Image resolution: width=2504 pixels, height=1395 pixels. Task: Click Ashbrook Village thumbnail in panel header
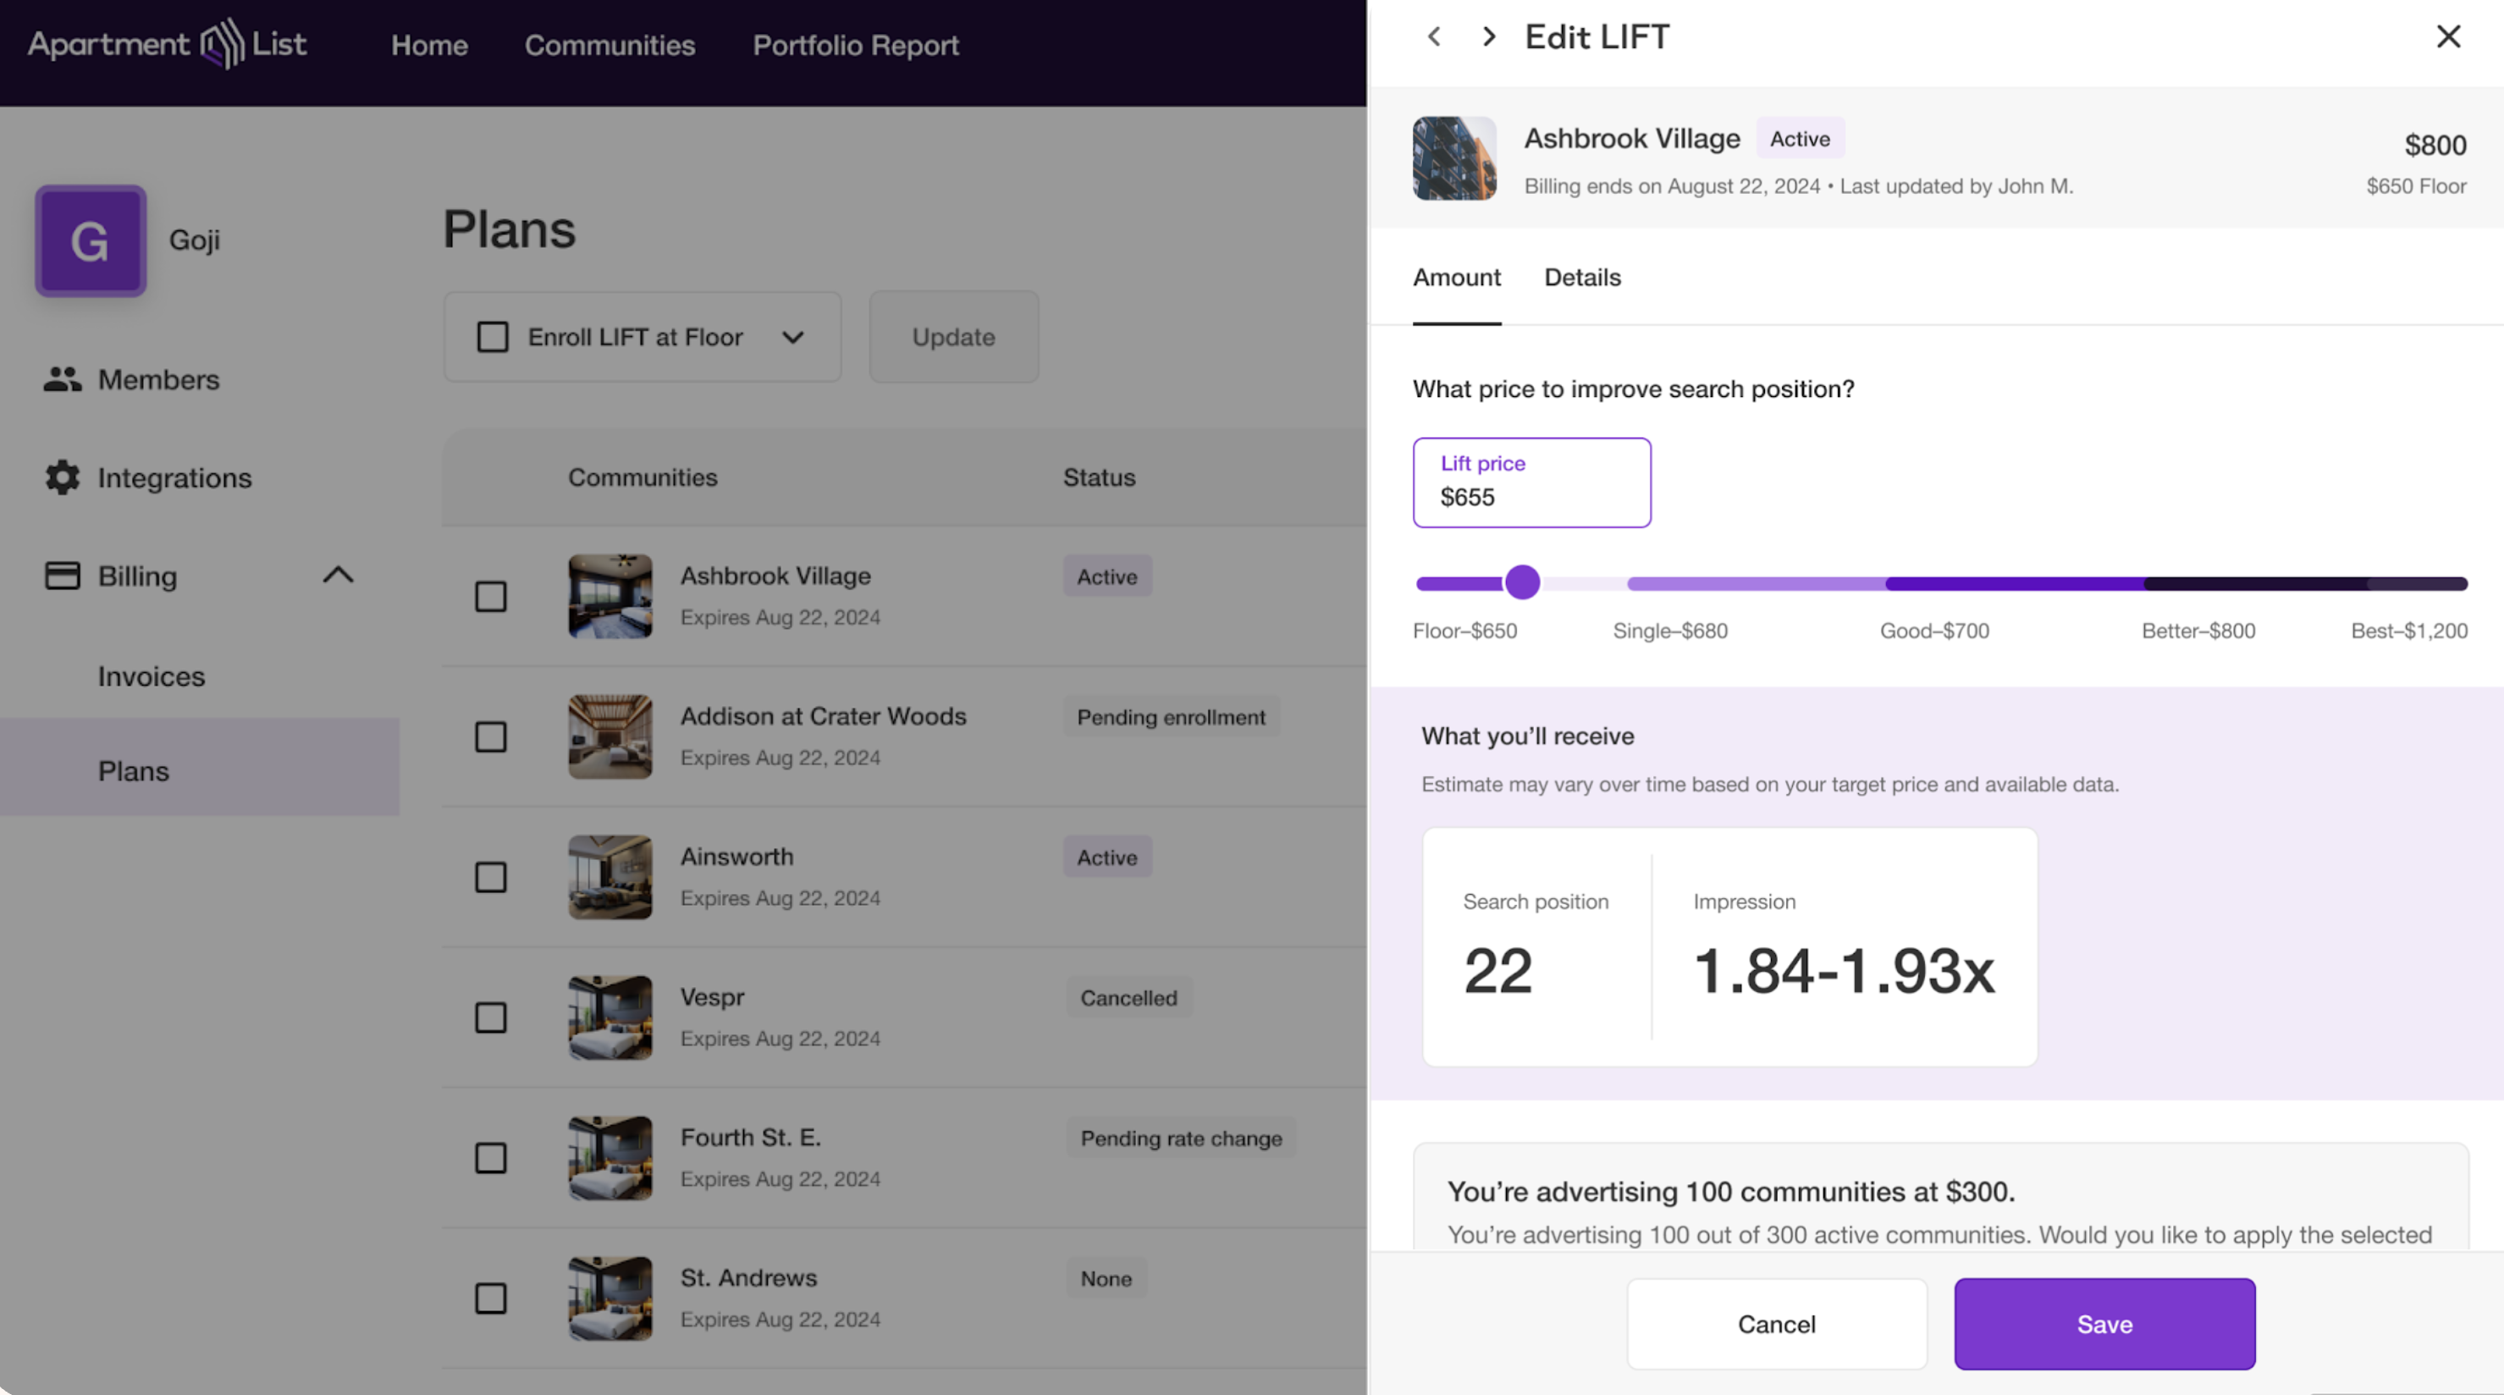coord(1454,158)
